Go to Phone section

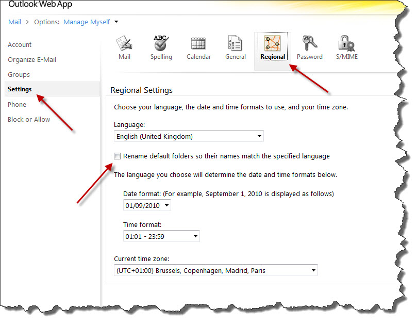tap(17, 104)
